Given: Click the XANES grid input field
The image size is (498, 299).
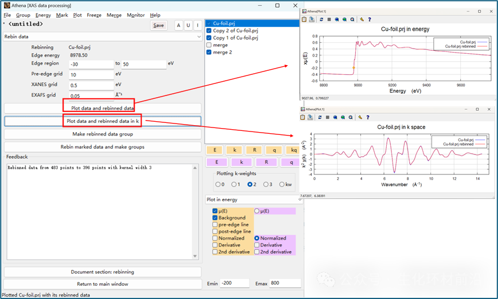Looking at the screenshot, I should [x=92, y=85].
